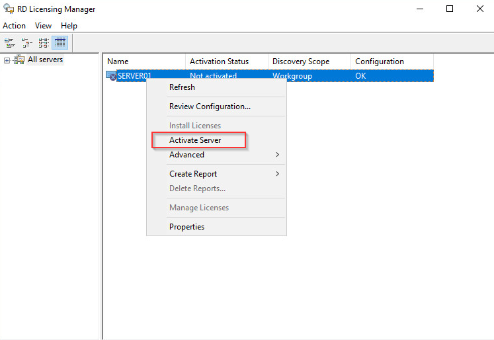494x340 pixels.
Task: Toggle the Details view toolbar icon
Action: (60, 43)
